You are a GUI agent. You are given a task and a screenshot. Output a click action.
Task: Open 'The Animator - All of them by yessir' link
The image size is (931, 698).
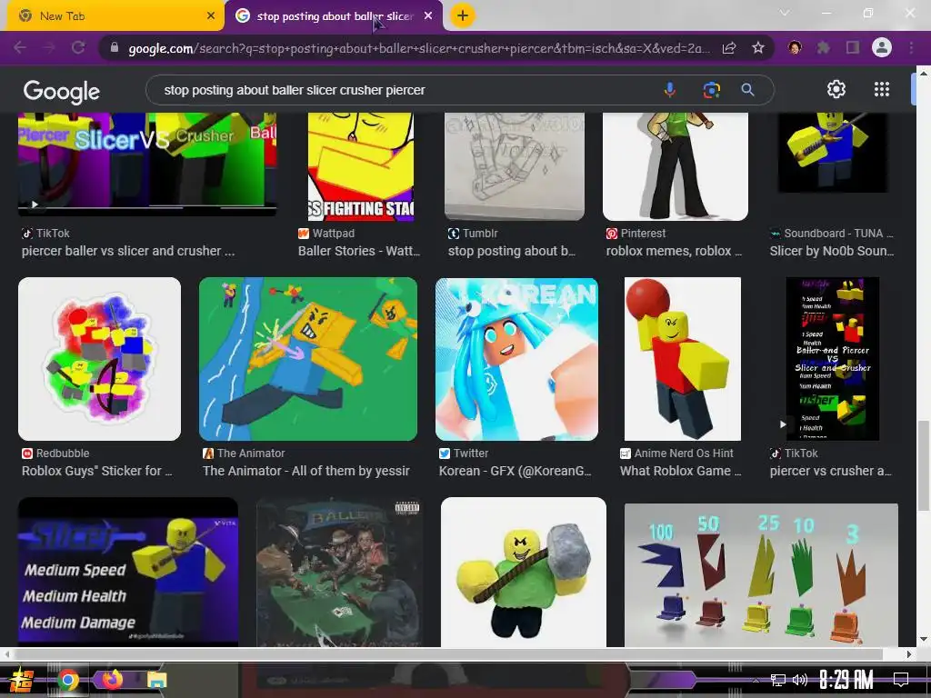[305, 471]
